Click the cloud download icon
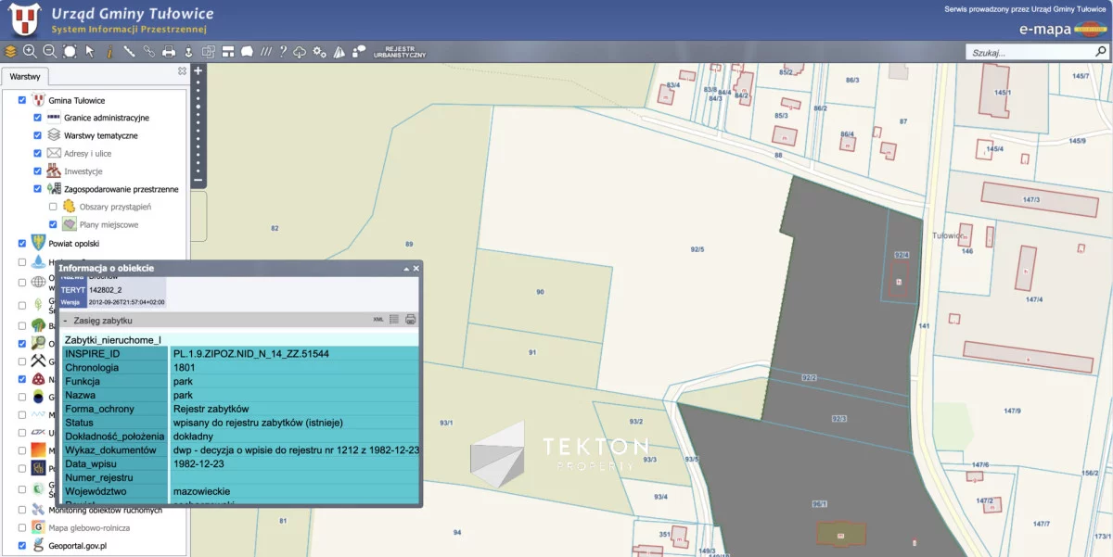The image size is (1113, 557). click(x=300, y=52)
